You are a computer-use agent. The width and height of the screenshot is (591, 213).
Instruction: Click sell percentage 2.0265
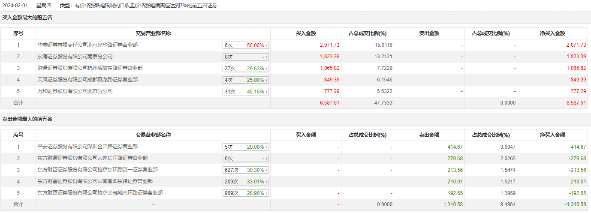[508, 158]
